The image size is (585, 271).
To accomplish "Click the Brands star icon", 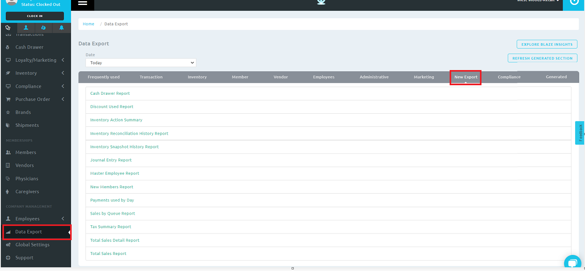I will [8, 112].
